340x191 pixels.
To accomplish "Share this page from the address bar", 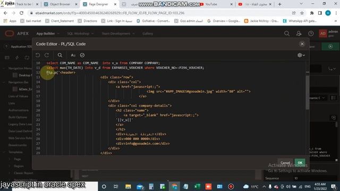I will coord(294,13).
